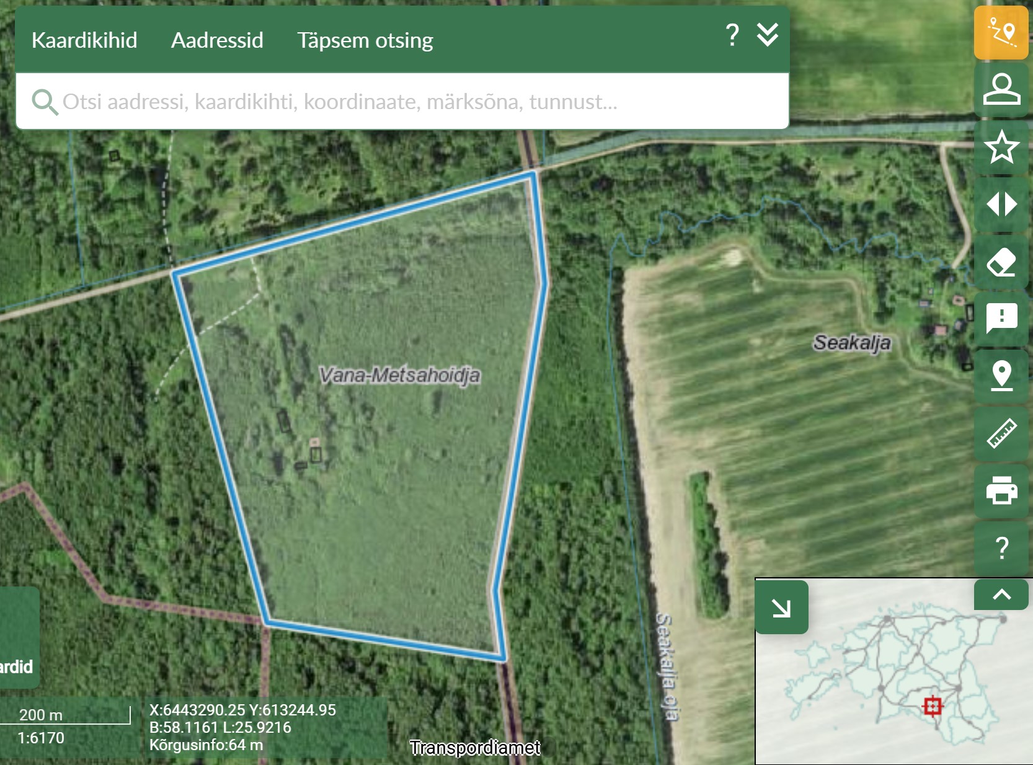The image size is (1033, 765).
Task: Open the feedback report icon
Action: tap(1001, 319)
